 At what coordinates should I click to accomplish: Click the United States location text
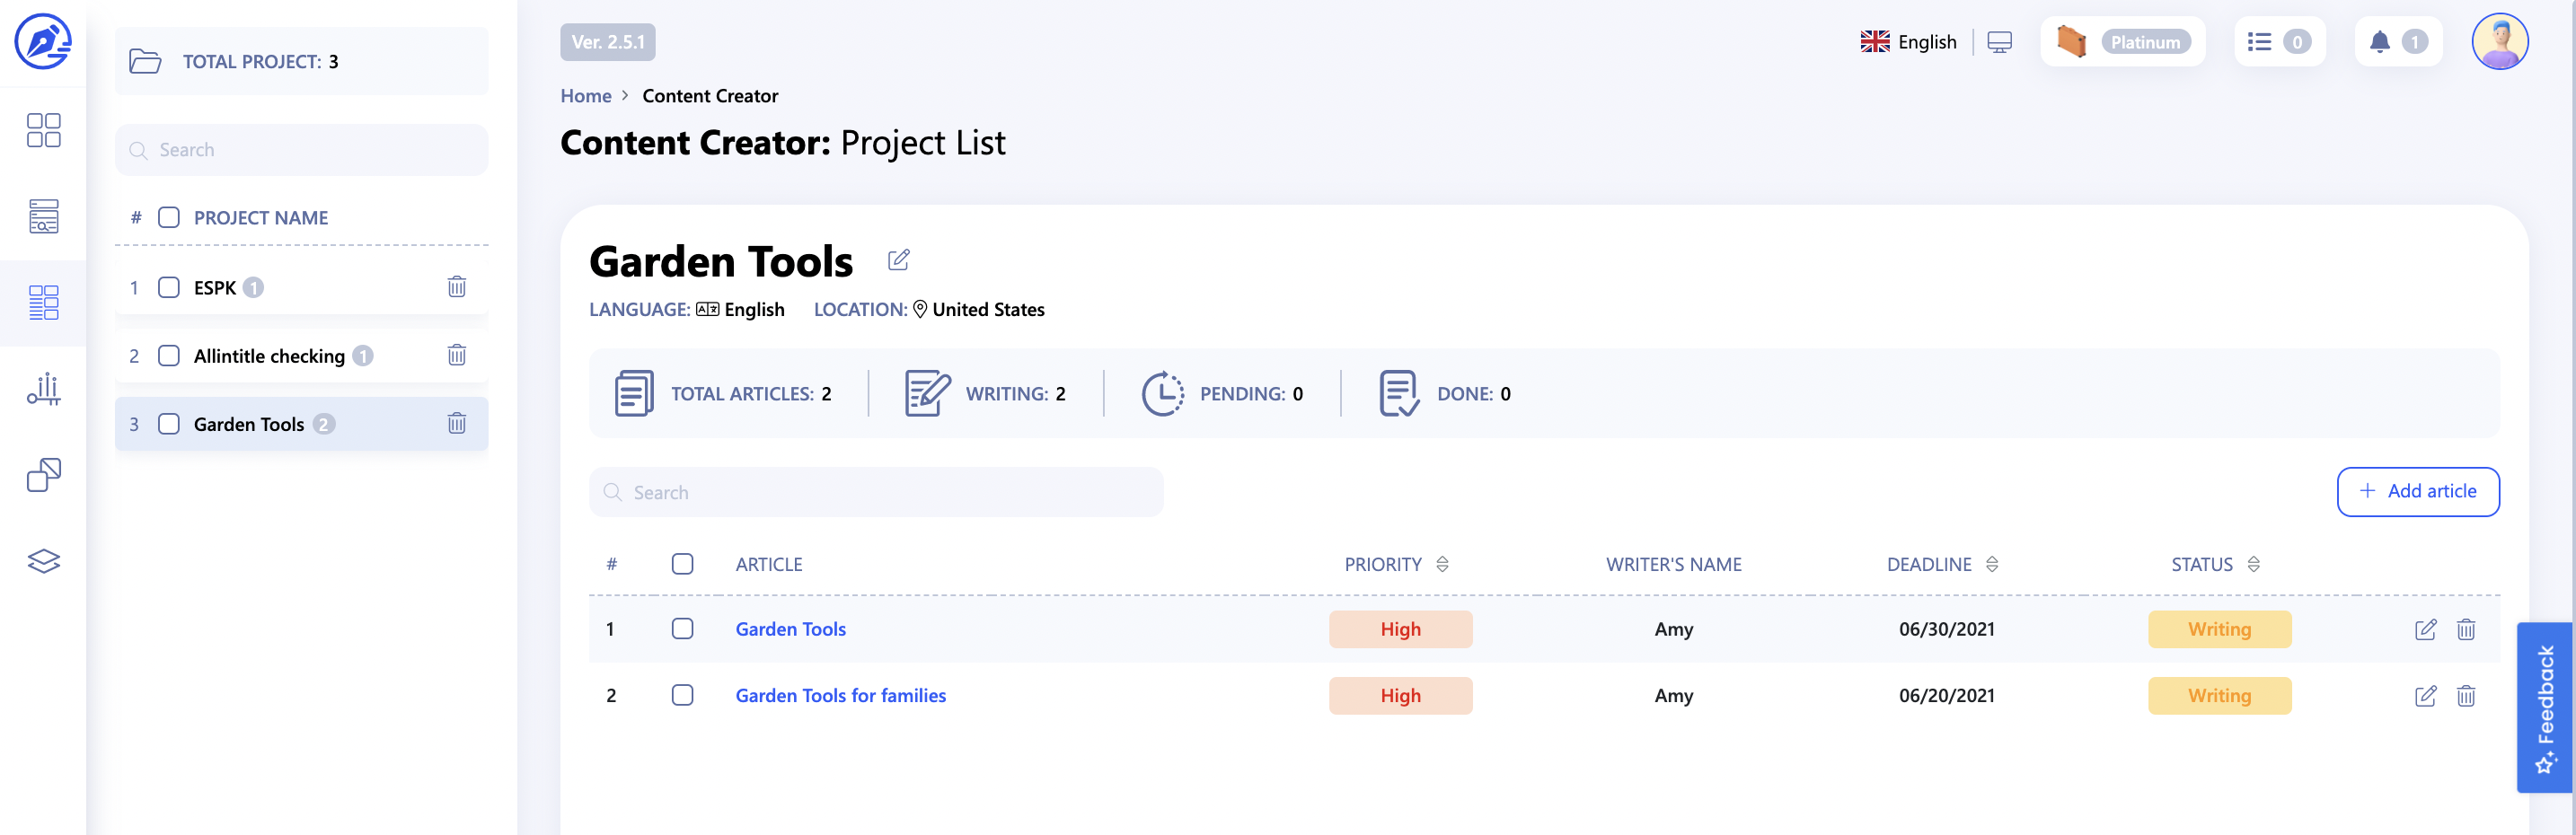point(988,309)
